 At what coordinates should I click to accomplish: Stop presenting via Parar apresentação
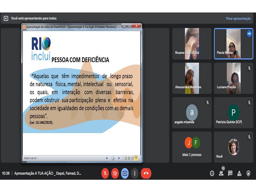click(238, 18)
